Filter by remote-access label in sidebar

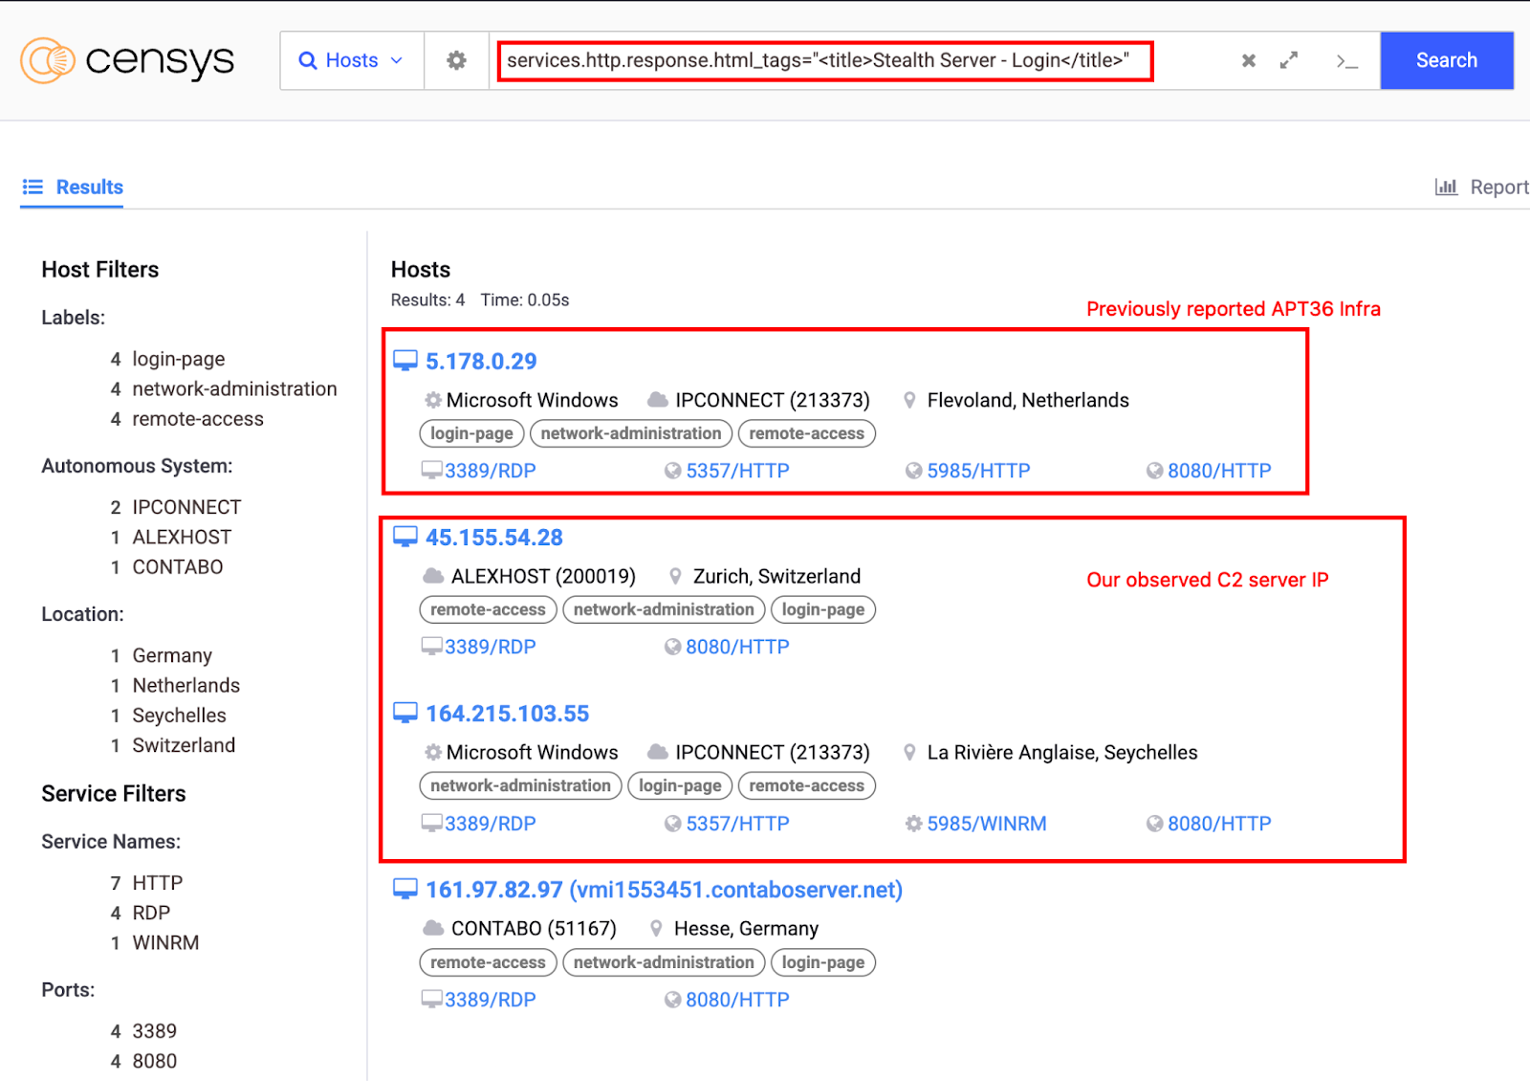click(x=197, y=418)
